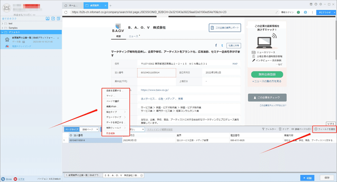Switch to the ホーム tab
Viewport: 337px width, 182px height.
pyautogui.click(x=72, y=5)
